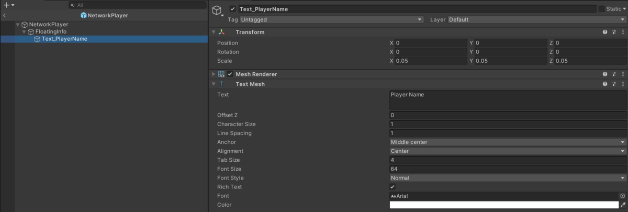Click the Mesh Renderer grid icon
The width and height of the screenshot is (628, 212).
pos(221,74)
